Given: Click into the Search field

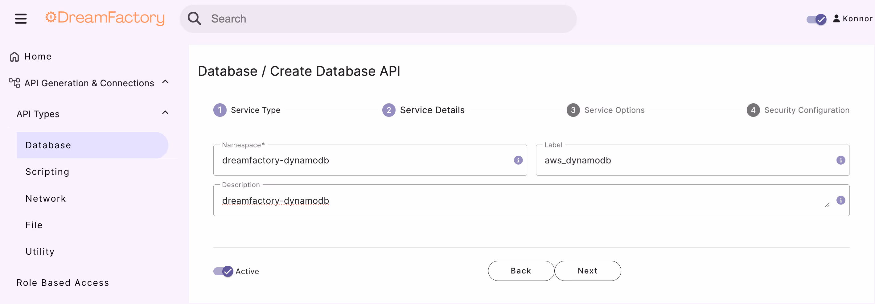Looking at the screenshot, I should pyautogui.click(x=378, y=19).
